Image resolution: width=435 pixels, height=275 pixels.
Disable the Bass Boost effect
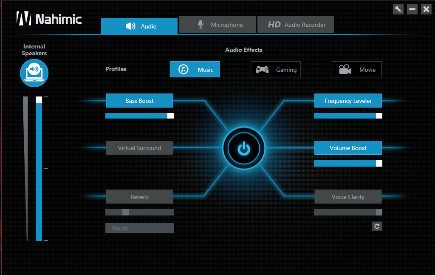139,101
